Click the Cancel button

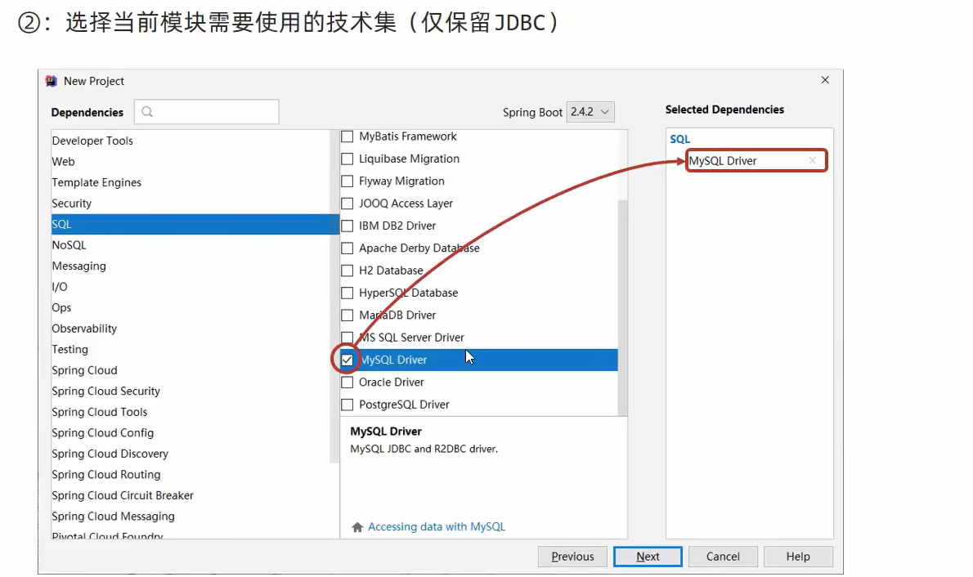tap(723, 557)
